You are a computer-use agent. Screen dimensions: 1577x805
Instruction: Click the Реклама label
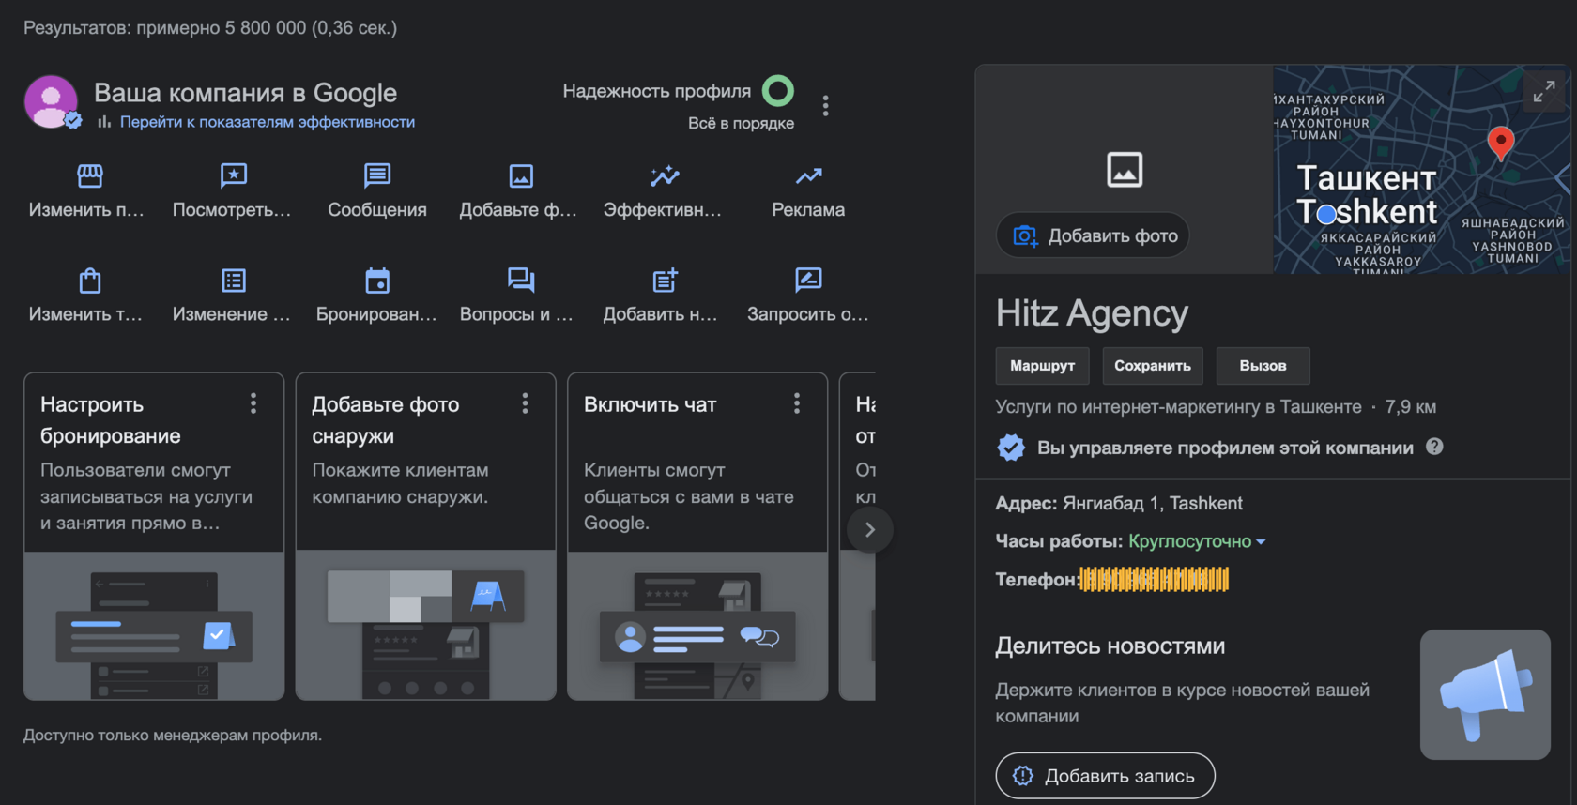pyautogui.click(x=808, y=210)
